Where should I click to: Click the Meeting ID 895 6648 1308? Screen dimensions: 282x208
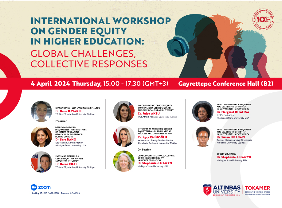click(x=45, y=193)
